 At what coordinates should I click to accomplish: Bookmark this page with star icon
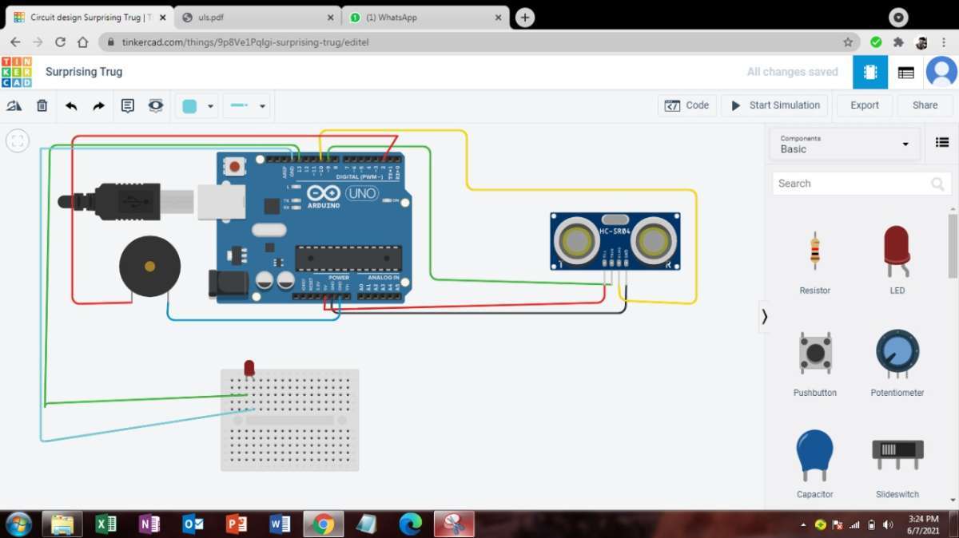tap(848, 42)
